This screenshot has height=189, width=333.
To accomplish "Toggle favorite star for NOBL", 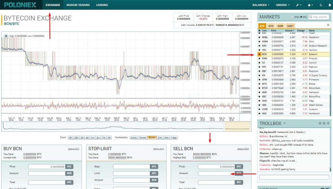I will pos(259,37).
